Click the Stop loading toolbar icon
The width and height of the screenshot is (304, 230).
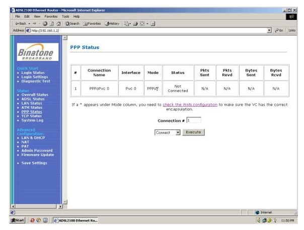(x=45, y=24)
